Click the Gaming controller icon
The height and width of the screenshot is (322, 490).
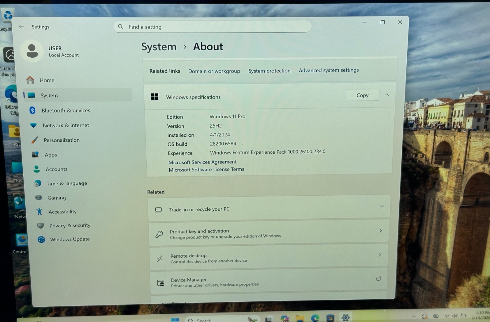(39, 197)
